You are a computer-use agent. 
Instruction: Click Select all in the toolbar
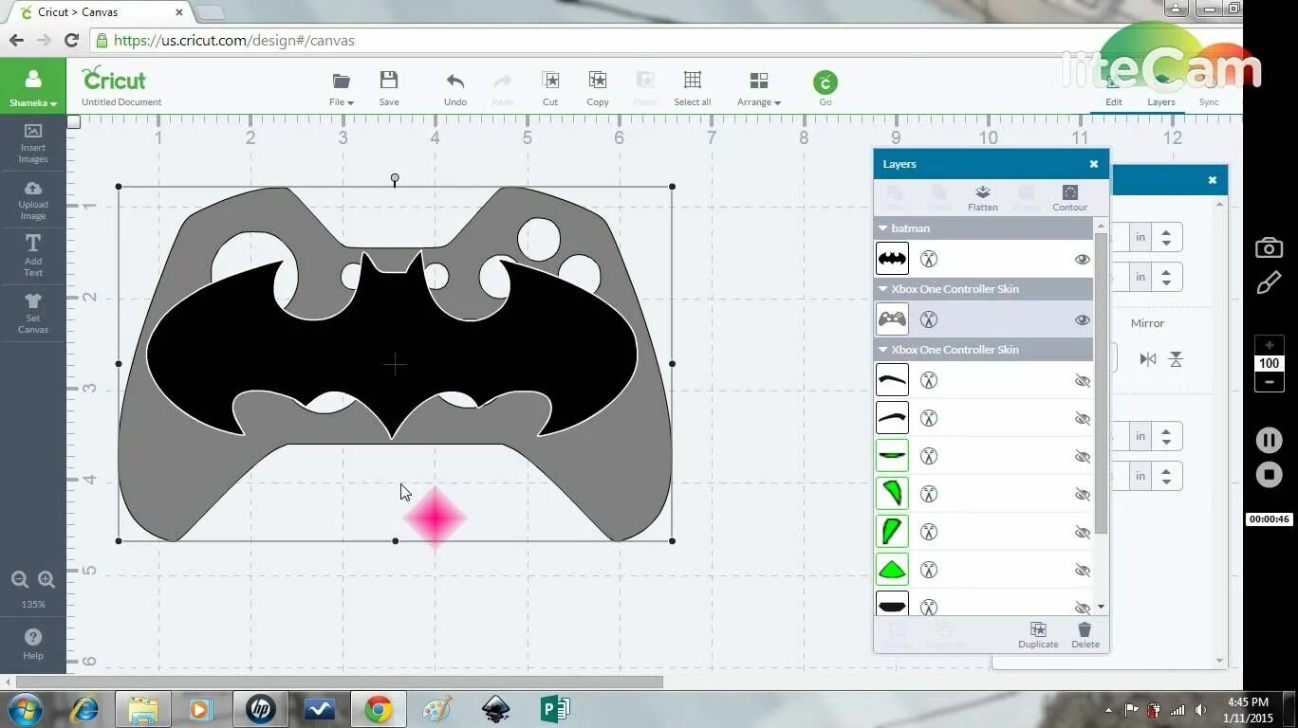(x=693, y=88)
